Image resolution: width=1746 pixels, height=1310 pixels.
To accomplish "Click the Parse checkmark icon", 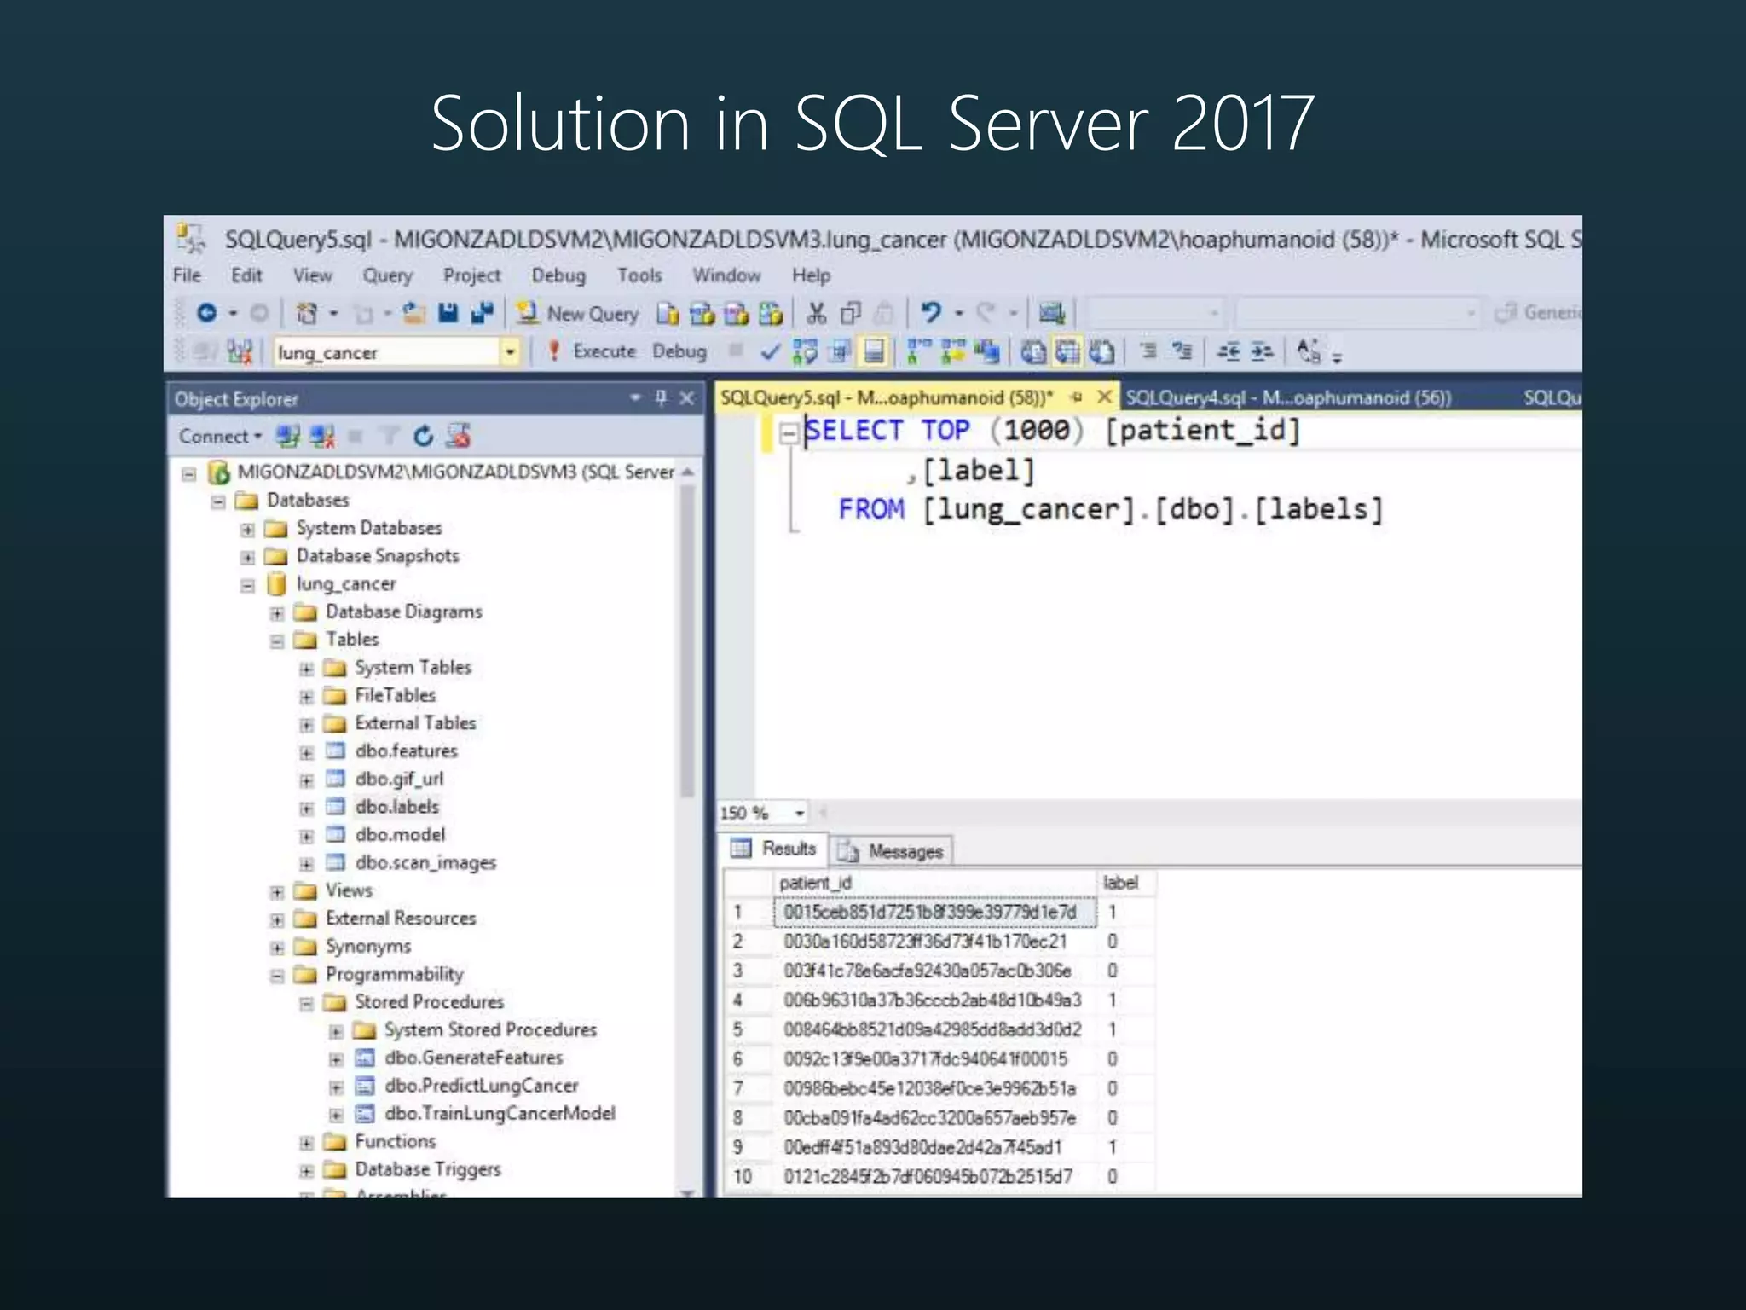I will click(x=770, y=351).
